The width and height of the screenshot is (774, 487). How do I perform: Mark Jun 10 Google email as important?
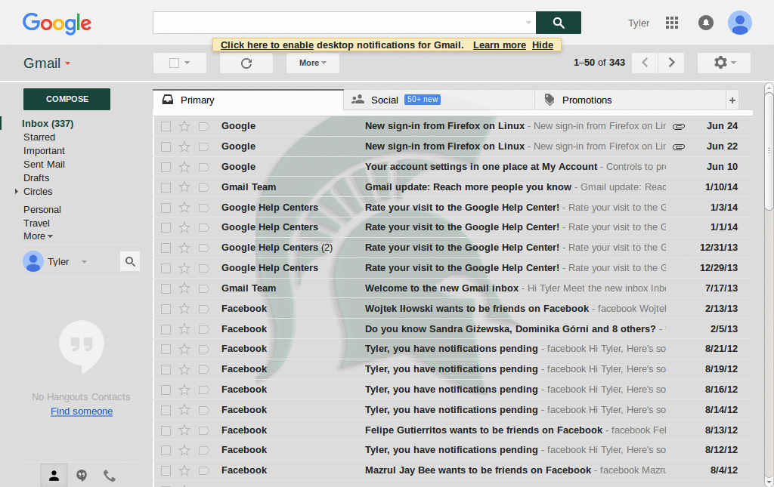(203, 167)
